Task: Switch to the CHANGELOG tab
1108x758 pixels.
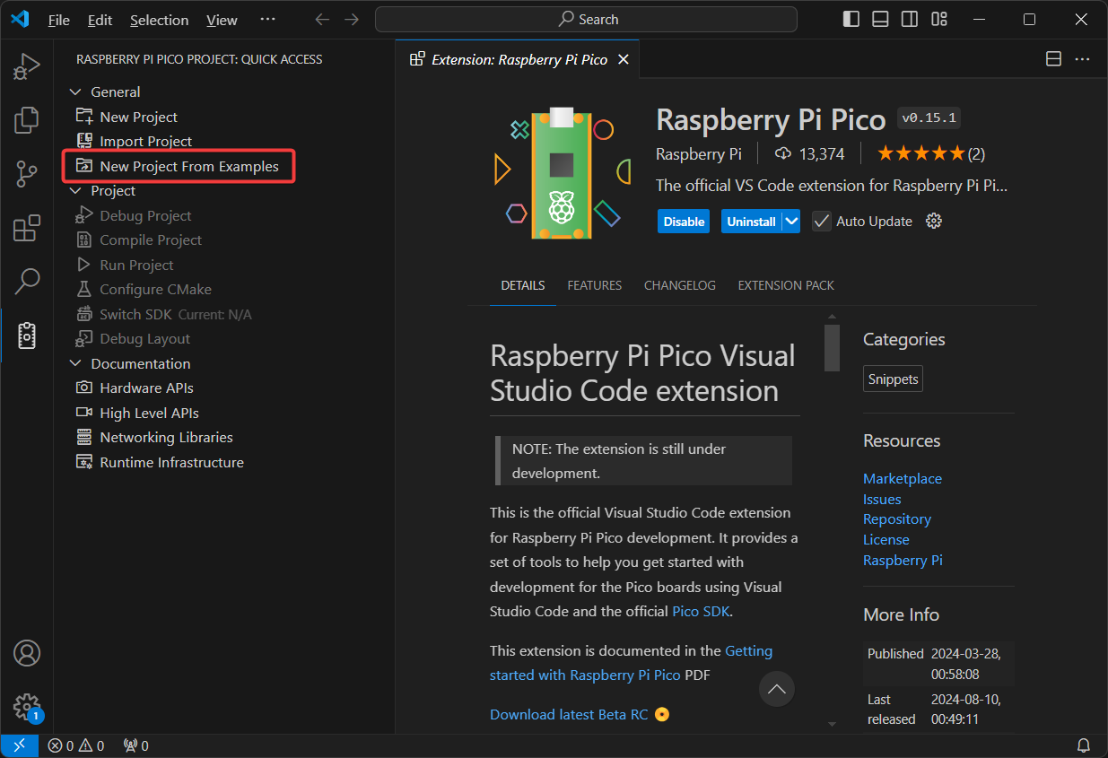Action: [x=680, y=285]
